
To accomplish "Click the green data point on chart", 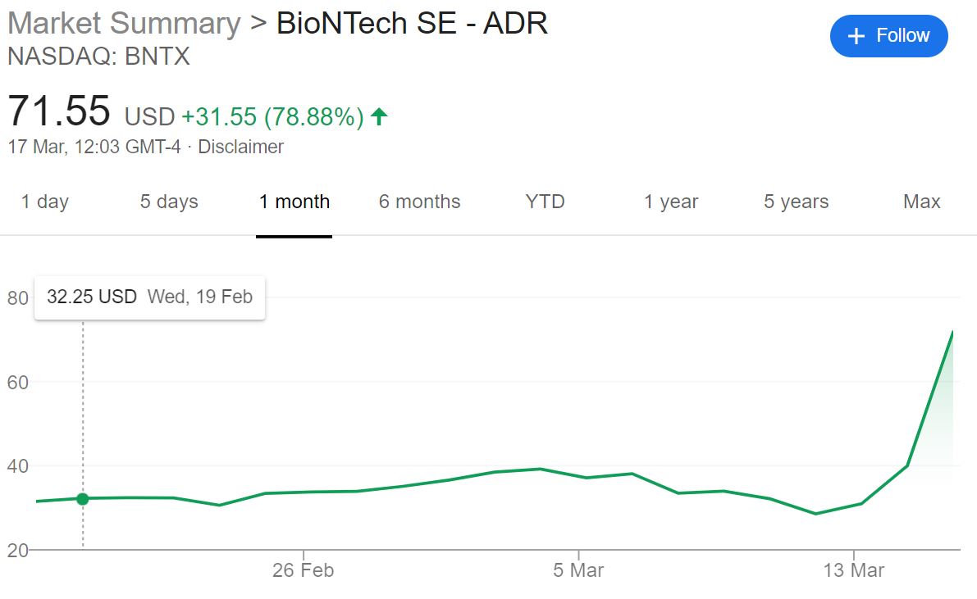I will pyautogui.click(x=83, y=499).
